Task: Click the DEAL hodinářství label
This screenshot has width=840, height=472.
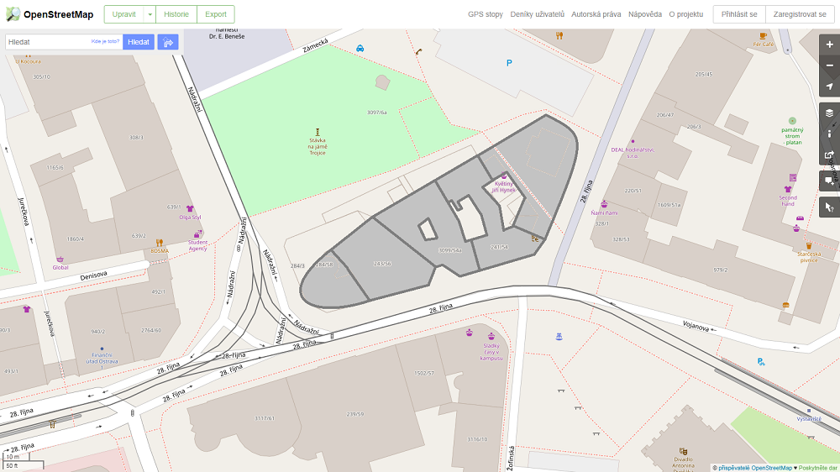Action: click(633, 153)
